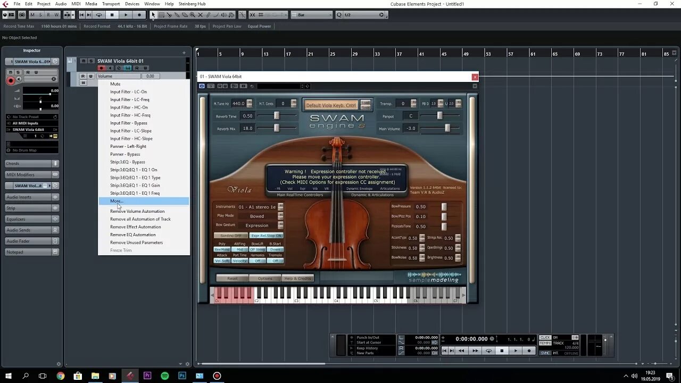Open the Transport menu
681x383 pixels.
tap(111, 4)
